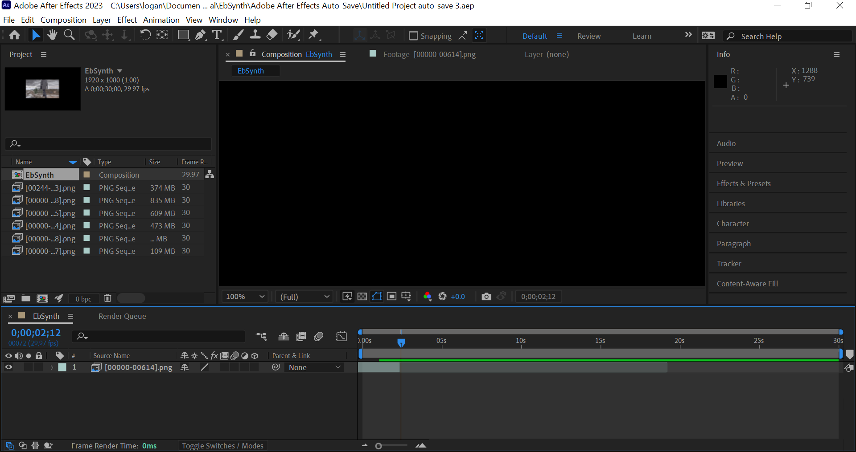Take a snapshot with camera icon

click(486, 297)
